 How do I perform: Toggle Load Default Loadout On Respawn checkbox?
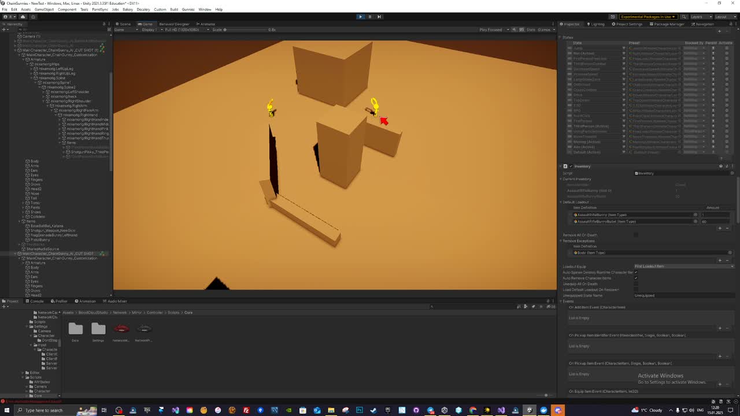(636, 289)
